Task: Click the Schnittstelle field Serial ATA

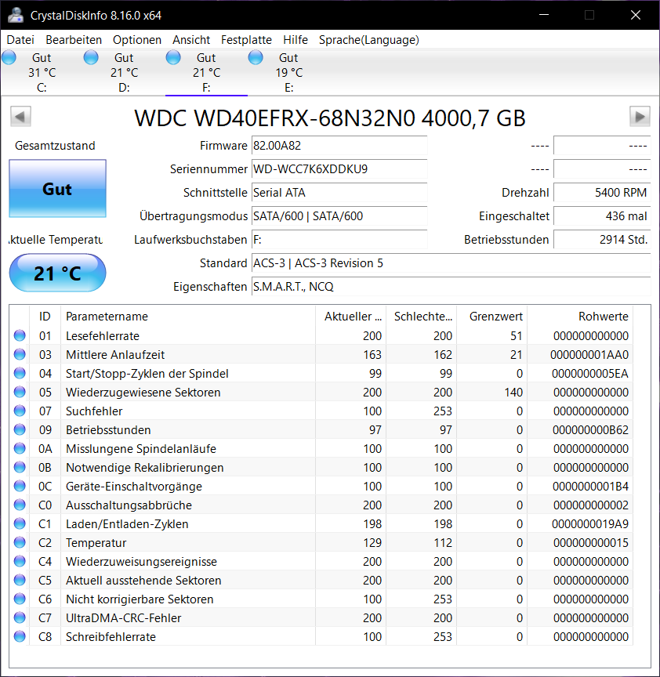Action: (339, 192)
